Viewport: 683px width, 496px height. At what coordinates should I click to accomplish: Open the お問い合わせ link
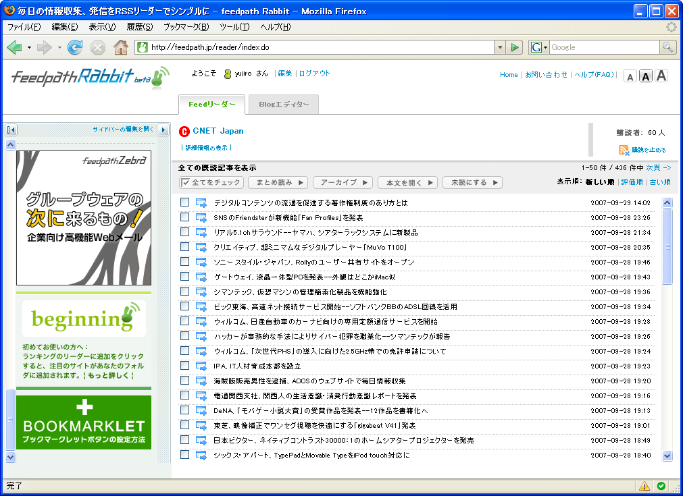547,75
